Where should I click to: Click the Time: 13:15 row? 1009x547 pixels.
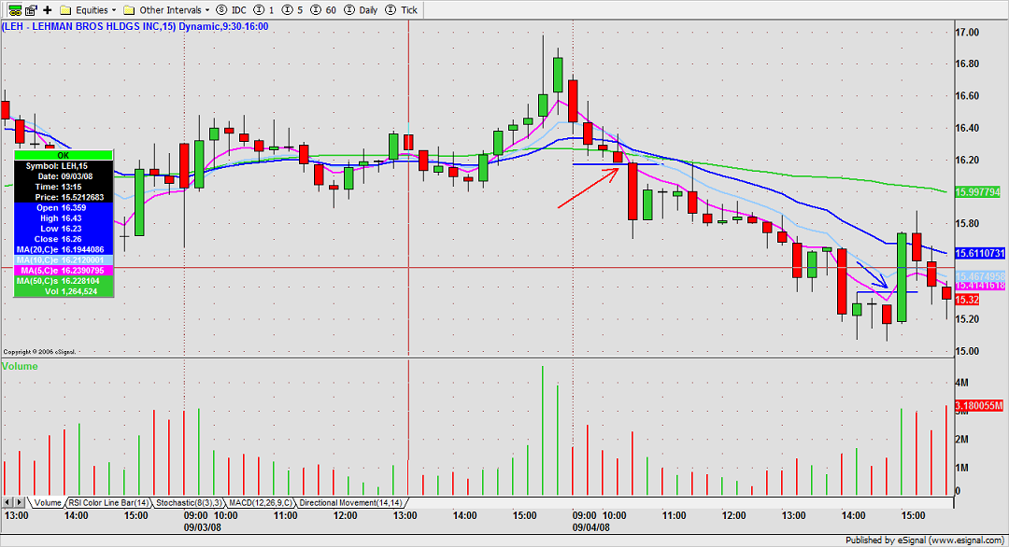click(64, 187)
